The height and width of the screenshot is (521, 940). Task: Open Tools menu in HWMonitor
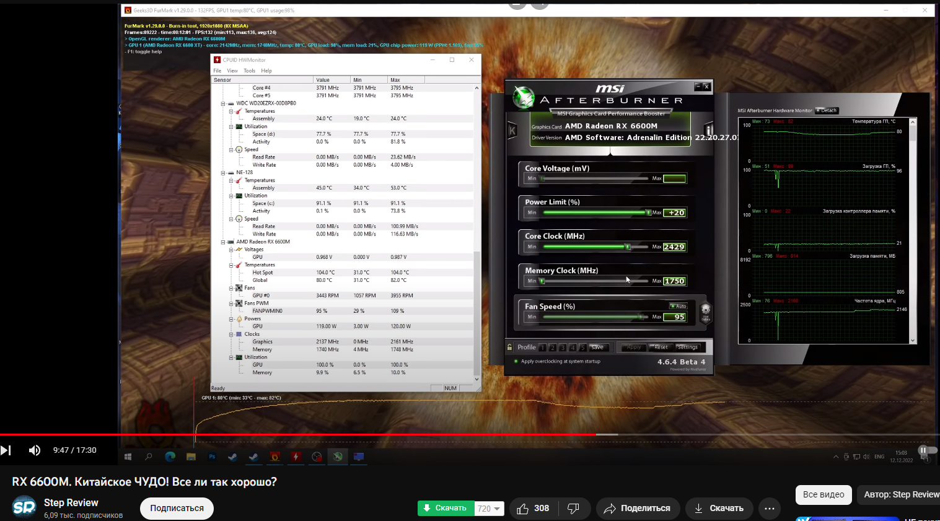pyautogui.click(x=250, y=71)
